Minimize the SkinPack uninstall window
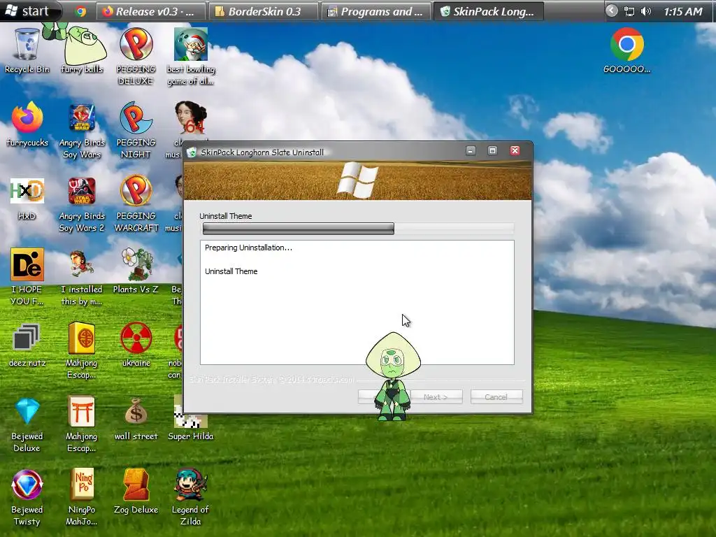Screen dimensions: 716x537 471,151
